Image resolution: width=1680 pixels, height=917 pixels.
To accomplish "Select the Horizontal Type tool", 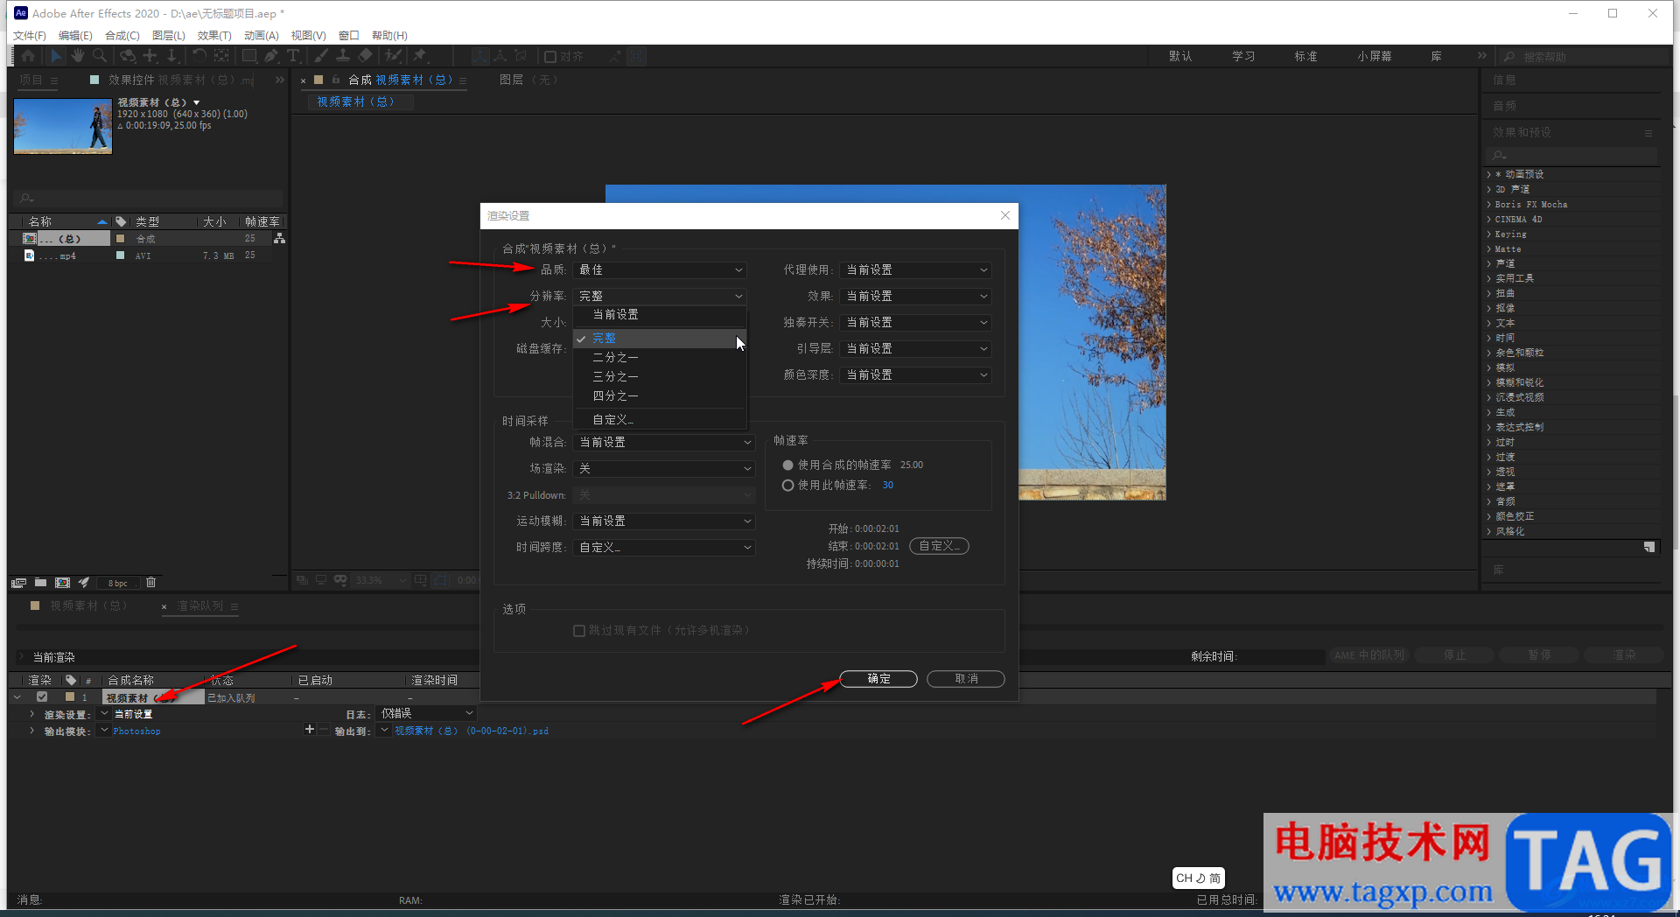I will (293, 56).
